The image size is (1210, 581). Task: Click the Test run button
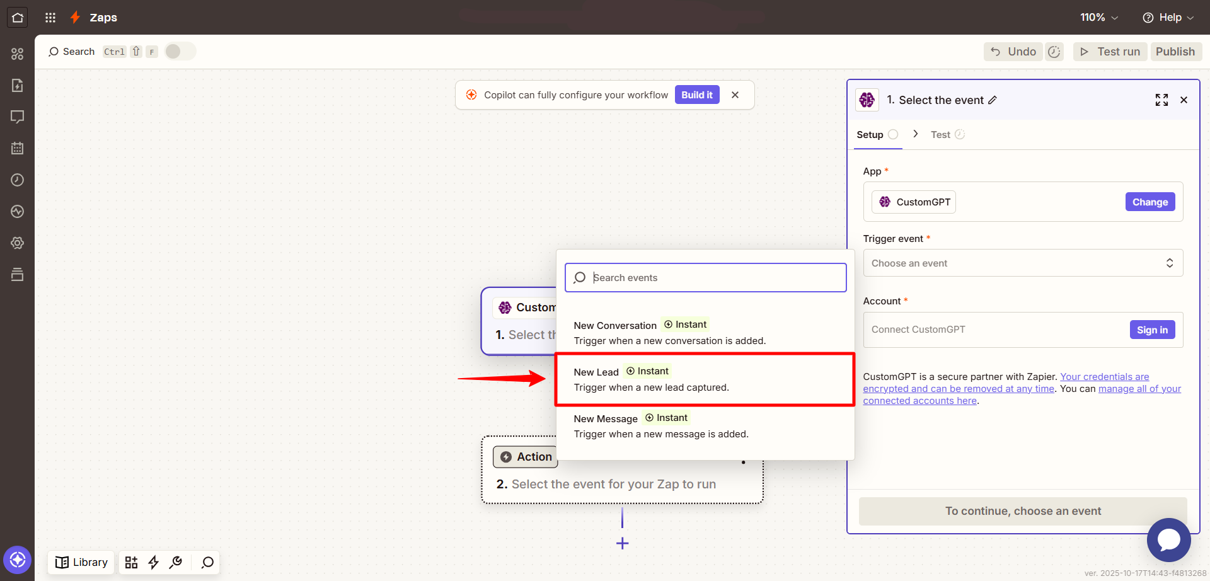coord(1110,52)
